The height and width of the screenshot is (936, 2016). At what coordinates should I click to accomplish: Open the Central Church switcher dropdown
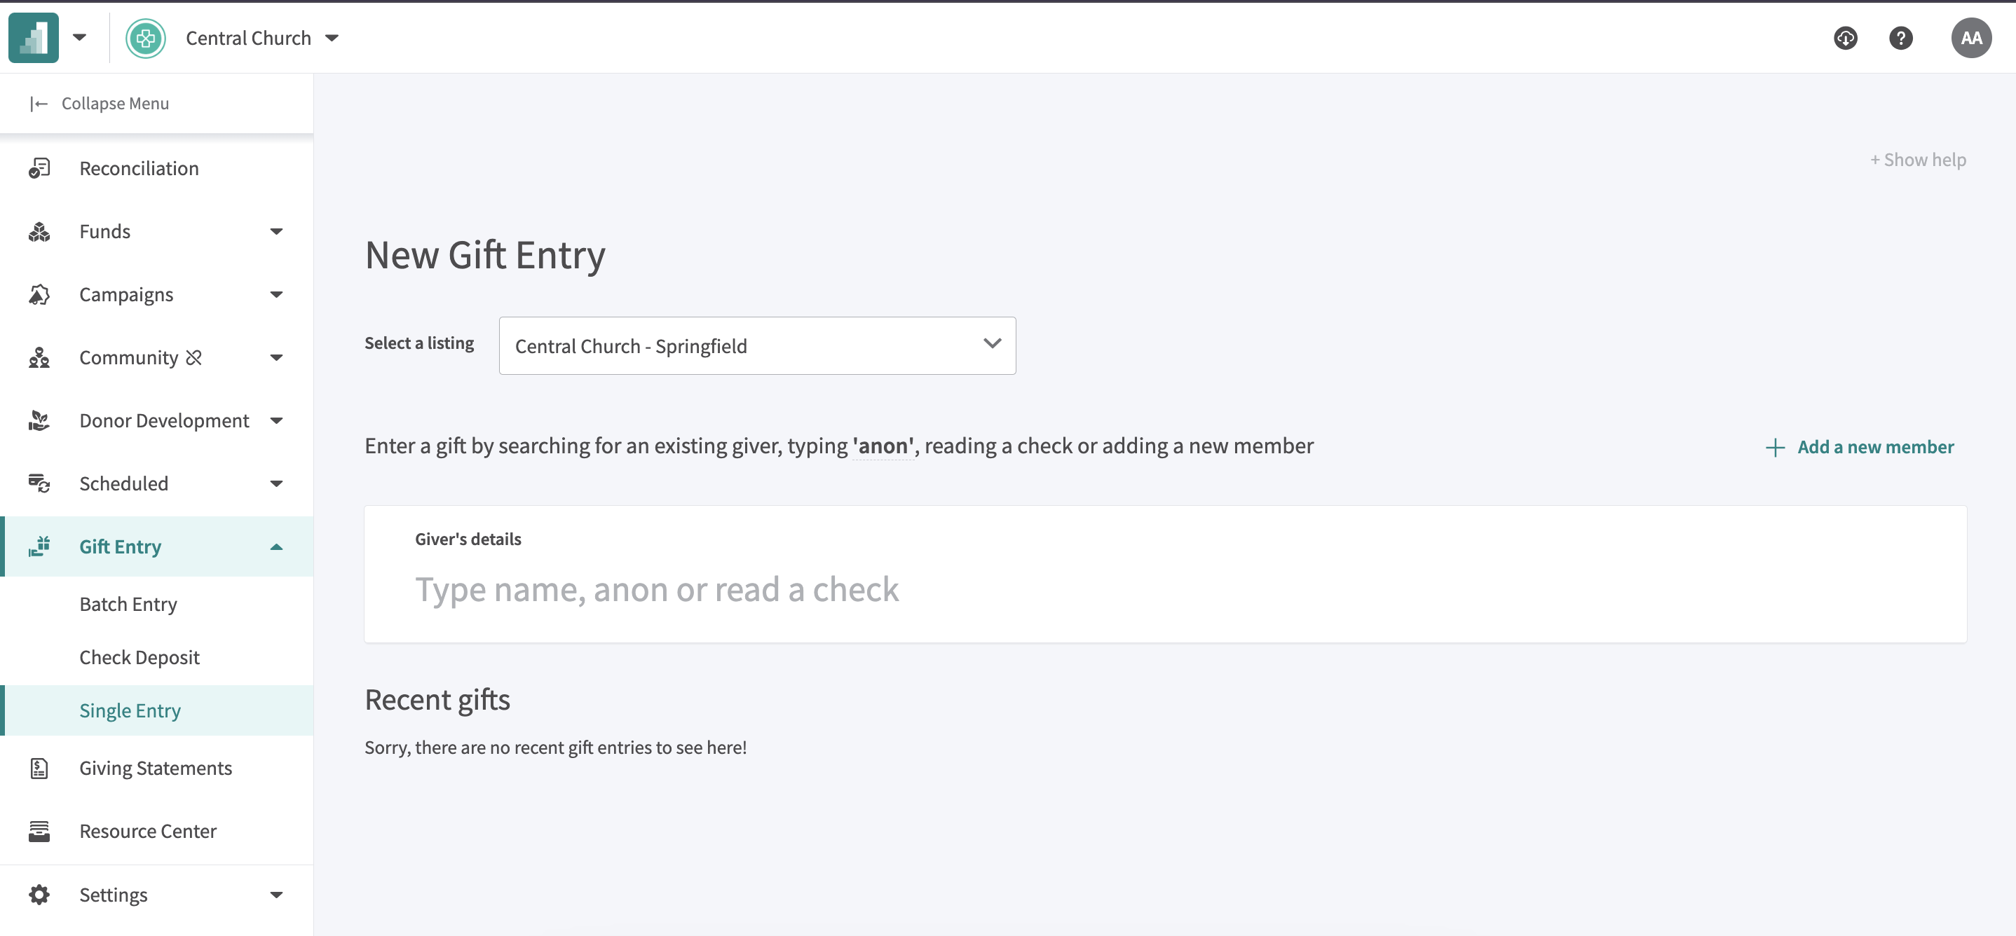[x=332, y=38]
